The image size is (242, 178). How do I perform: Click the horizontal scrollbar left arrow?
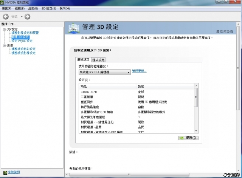pos(67,175)
